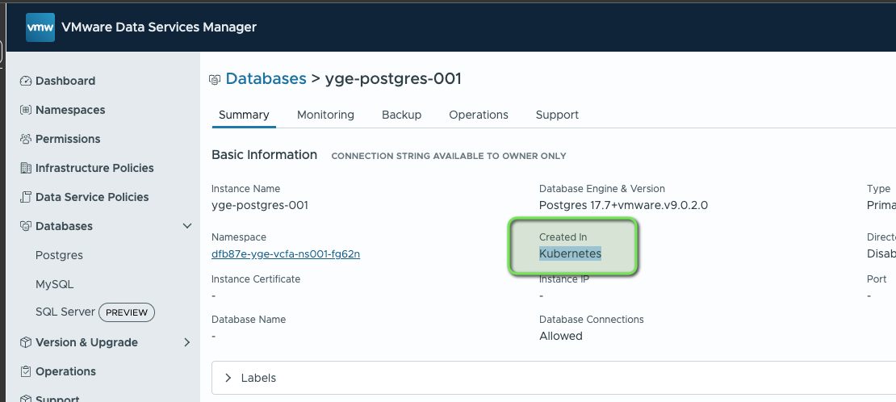Screen dimensions: 896x402
Task: Click the Data Service Policies document icon
Action: click(x=26, y=197)
